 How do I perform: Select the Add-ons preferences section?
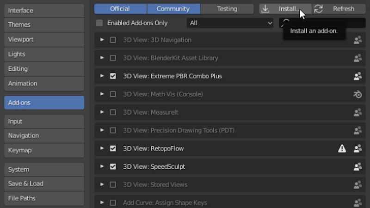coord(44,103)
